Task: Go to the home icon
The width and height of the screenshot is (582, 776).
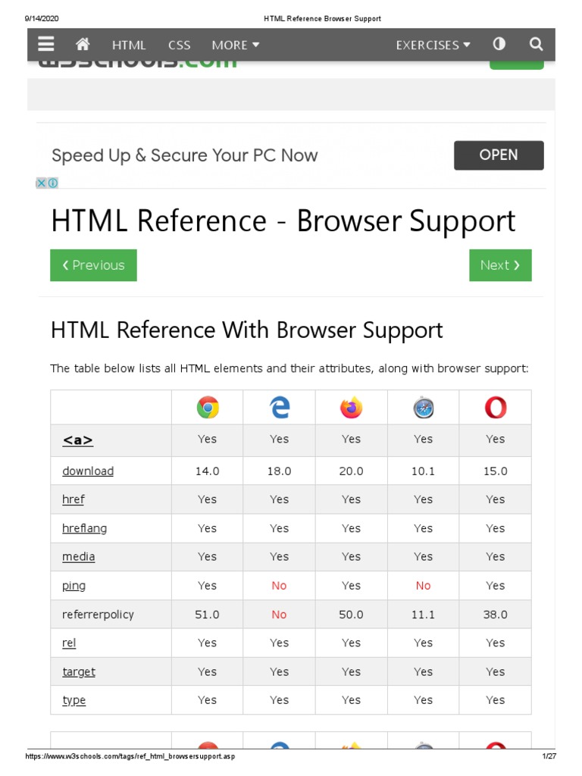Action: pos(83,44)
